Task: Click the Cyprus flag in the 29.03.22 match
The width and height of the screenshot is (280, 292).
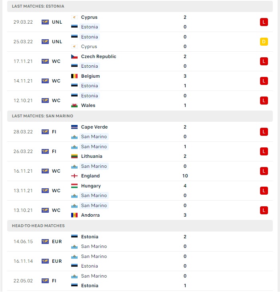Action: (74, 17)
